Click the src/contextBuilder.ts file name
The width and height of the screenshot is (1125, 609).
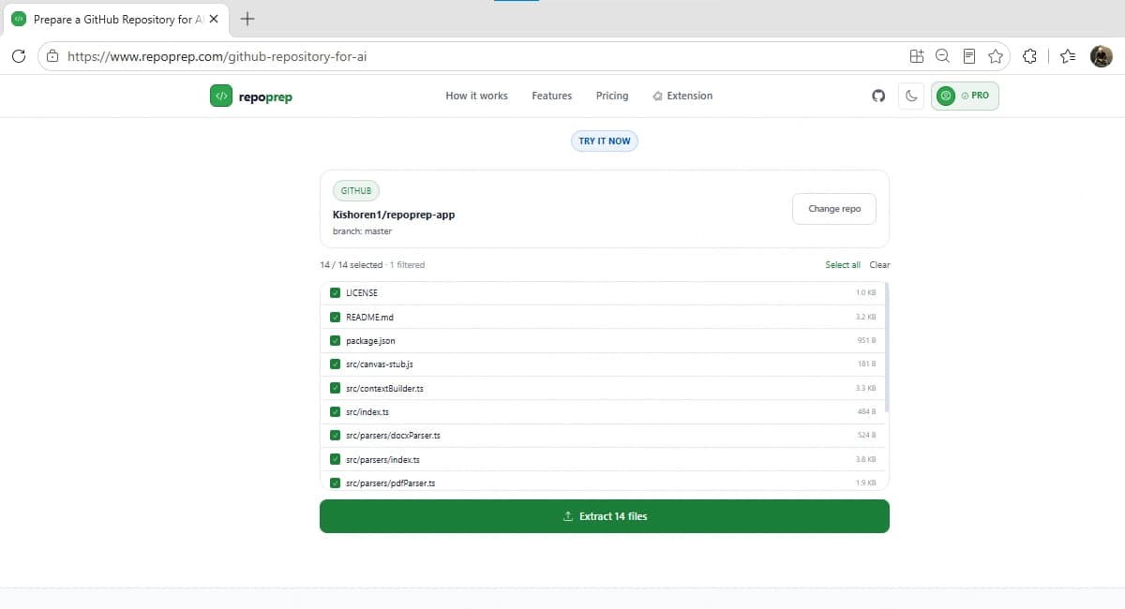[x=384, y=388]
